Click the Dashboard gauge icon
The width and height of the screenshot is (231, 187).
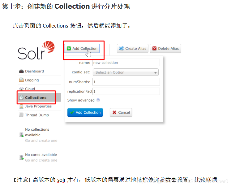pos(21,71)
